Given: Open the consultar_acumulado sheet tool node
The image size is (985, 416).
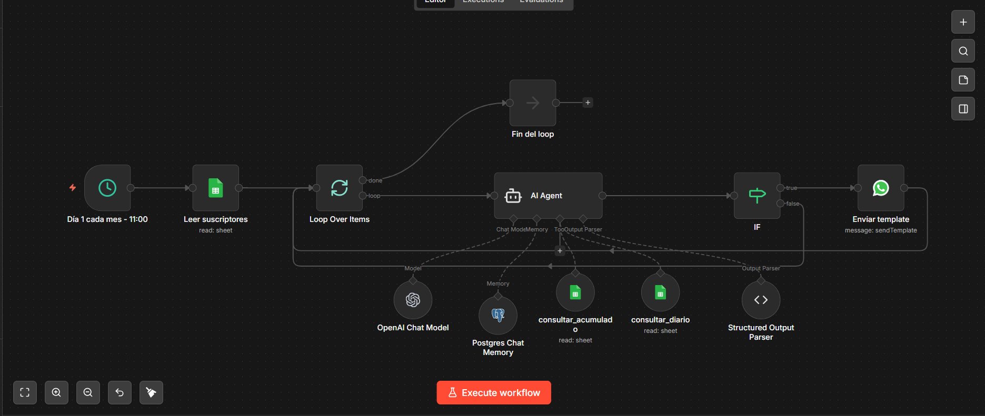Looking at the screenshot, I should click(575, 292).
